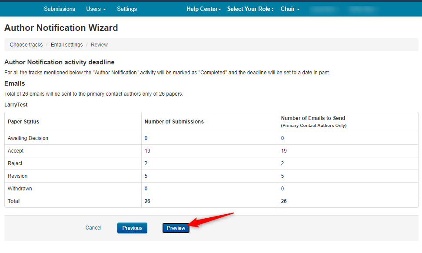Click the Preview button
Screen dimensions: 422x253
[x=176, y=228]
